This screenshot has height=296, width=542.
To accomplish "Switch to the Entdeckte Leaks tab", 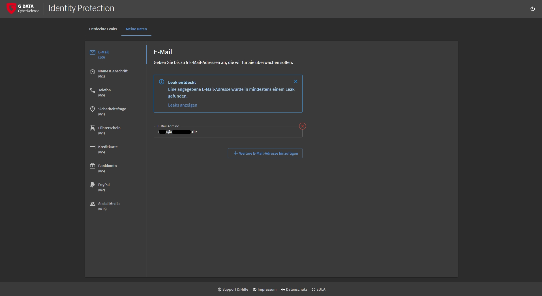I will point(103,29).
